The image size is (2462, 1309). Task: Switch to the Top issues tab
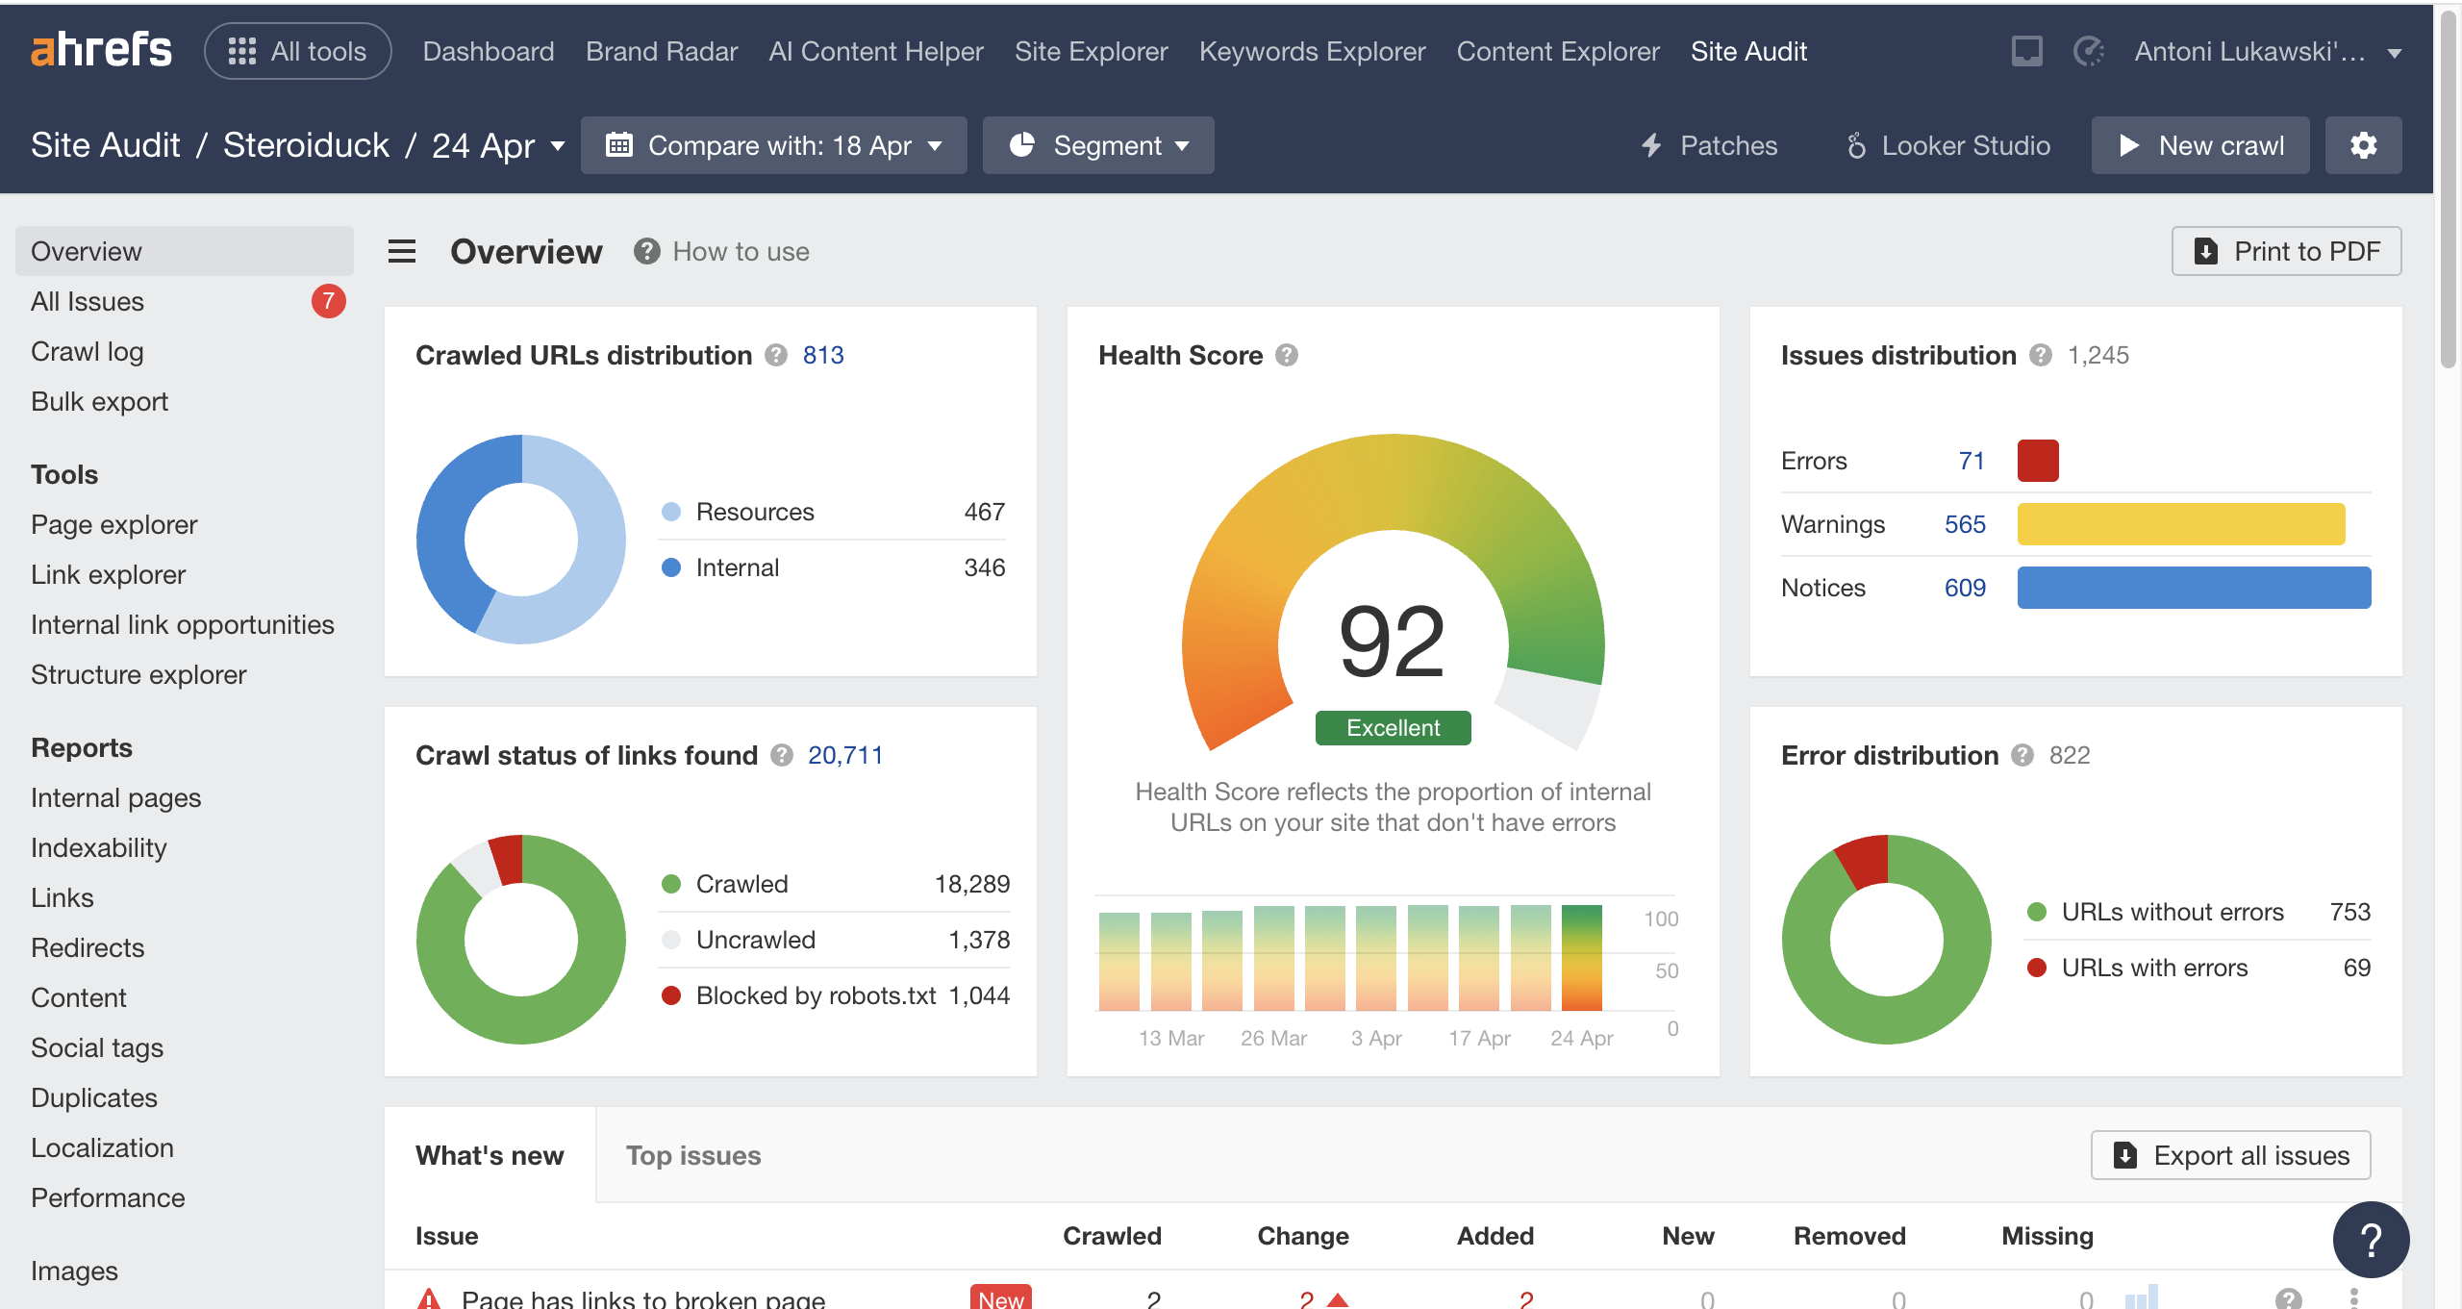tap(692, 1155)
